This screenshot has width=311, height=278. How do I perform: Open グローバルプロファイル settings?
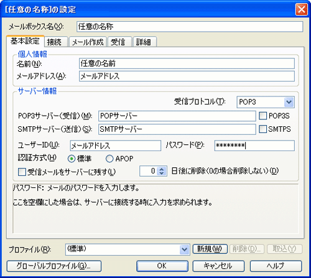click(54, 266)
